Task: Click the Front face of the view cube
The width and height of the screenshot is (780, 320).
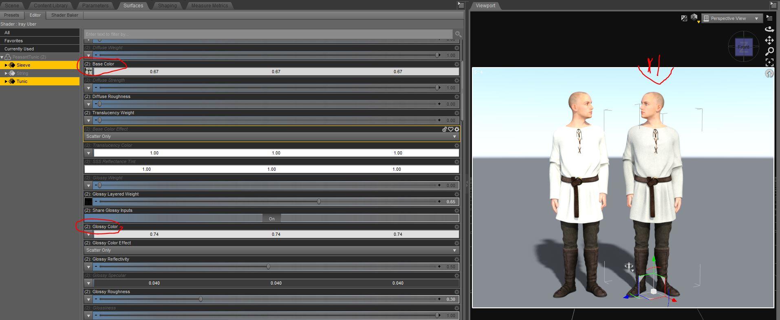Action: pyautogui.click(x=743, y=47)
